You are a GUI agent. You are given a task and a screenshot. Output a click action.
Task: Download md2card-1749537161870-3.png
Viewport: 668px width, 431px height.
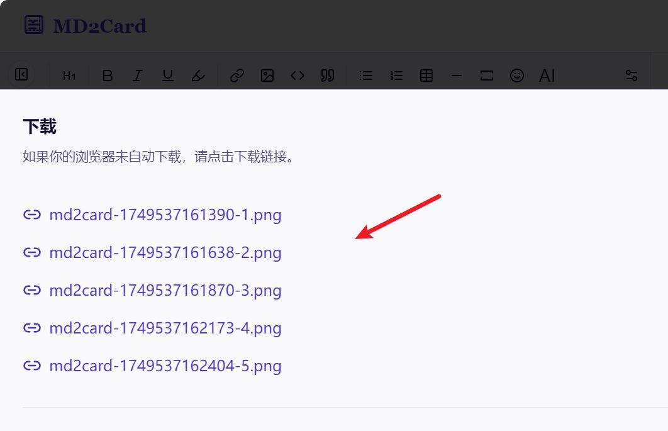[x=165, y=291]
